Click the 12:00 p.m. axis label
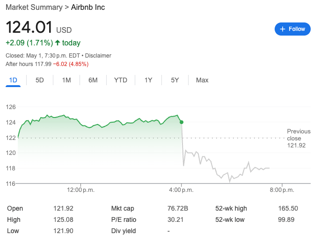The height and width of the screenshot is (242, 328). point(81,190)
